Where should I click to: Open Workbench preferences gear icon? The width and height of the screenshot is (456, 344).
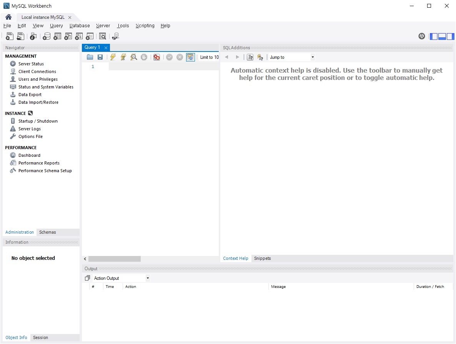click(x=422, y=36)
